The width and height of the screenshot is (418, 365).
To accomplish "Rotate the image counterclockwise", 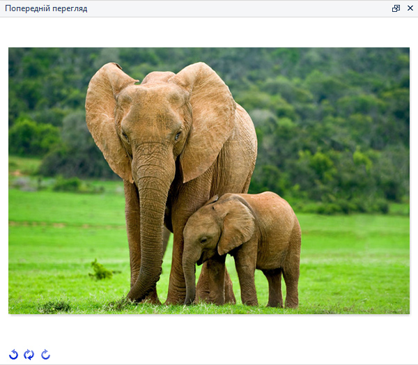I will click(x=13, y=355).
